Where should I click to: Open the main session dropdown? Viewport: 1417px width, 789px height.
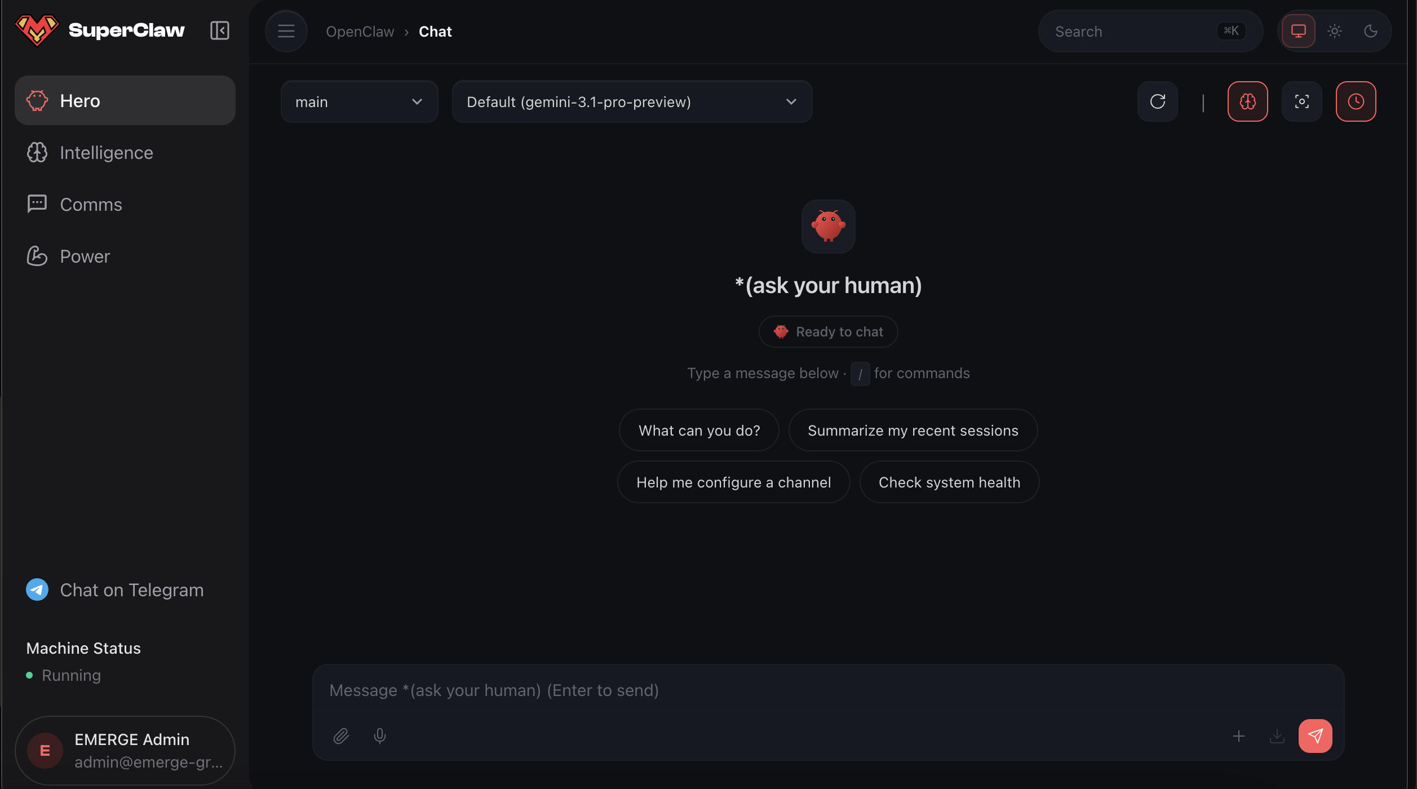[x=359, y=102]
